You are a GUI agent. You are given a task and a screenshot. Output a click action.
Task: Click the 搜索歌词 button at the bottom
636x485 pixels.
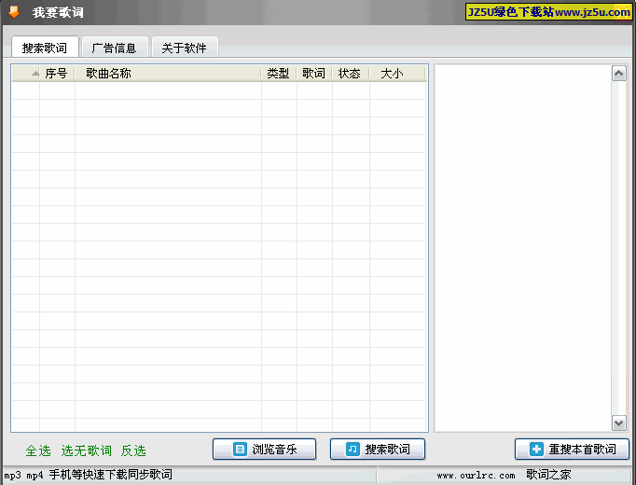(x=378, y=450)
